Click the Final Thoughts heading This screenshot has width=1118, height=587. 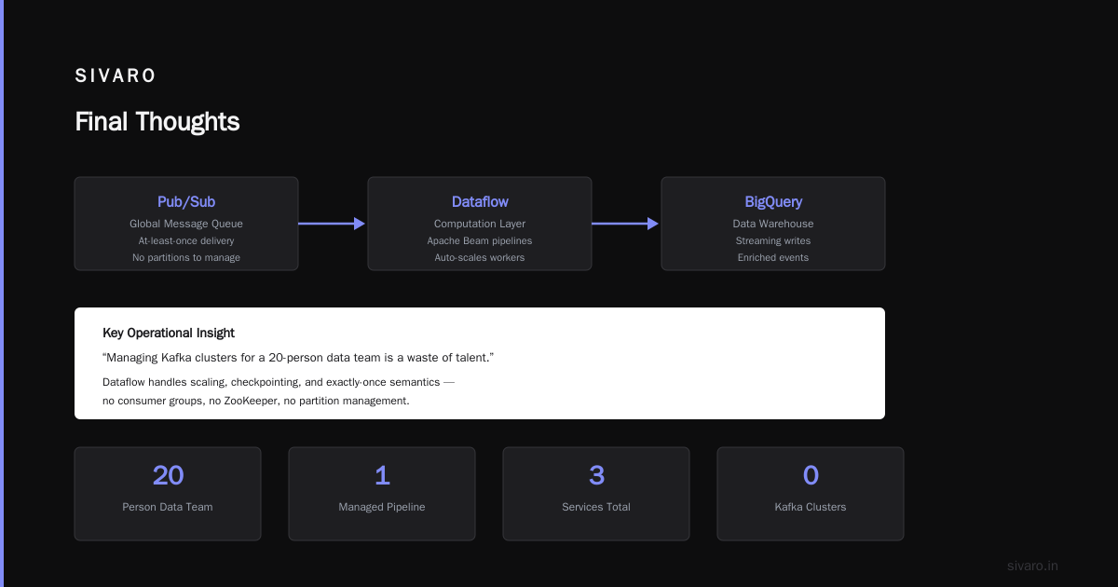[x=157, y=122]
